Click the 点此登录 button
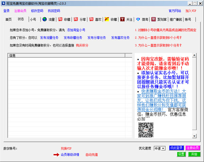 (x=176, y=148)
